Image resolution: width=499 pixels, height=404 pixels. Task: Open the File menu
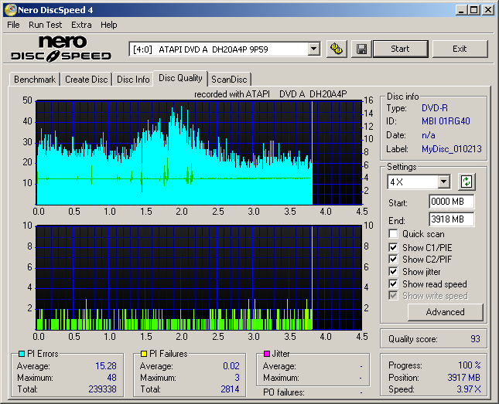[x=13, y=25]
